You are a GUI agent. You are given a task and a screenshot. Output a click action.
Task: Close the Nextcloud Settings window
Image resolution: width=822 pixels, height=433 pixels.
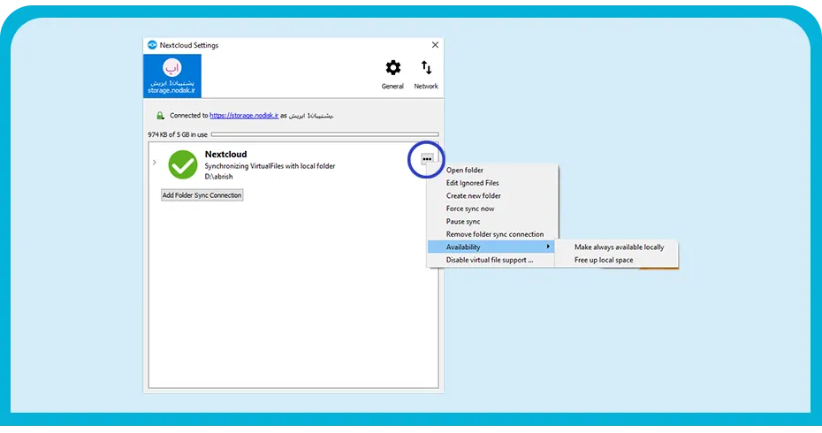click(435, 45)
